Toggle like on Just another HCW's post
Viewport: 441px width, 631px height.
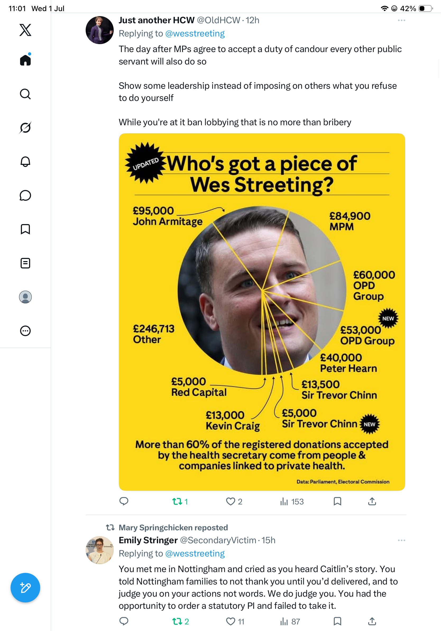tap(234, 502)
